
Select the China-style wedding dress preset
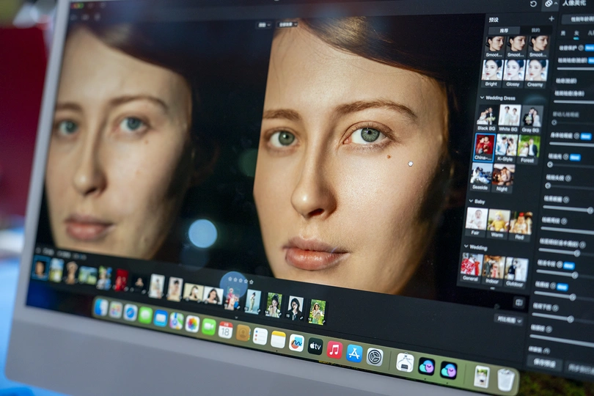(484, 145)
